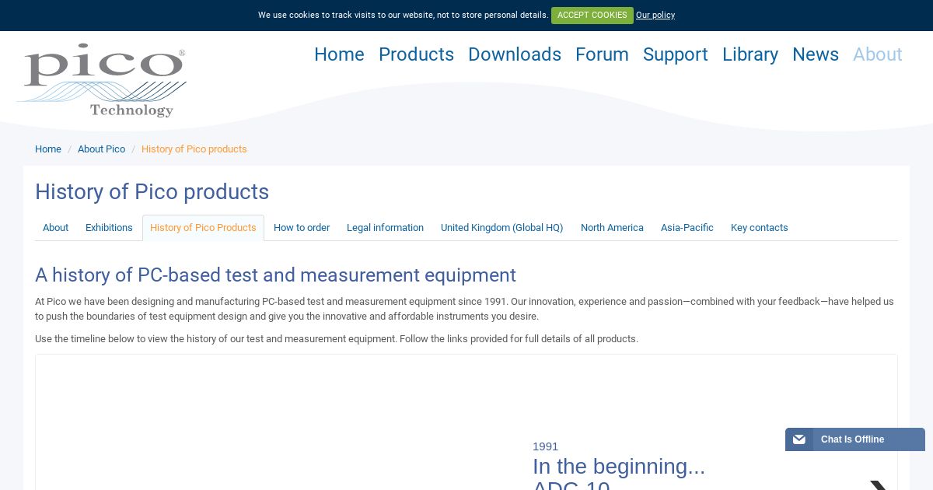Open the Products main menu
This screenshot has height=490, width=933.
coord(416,54)
